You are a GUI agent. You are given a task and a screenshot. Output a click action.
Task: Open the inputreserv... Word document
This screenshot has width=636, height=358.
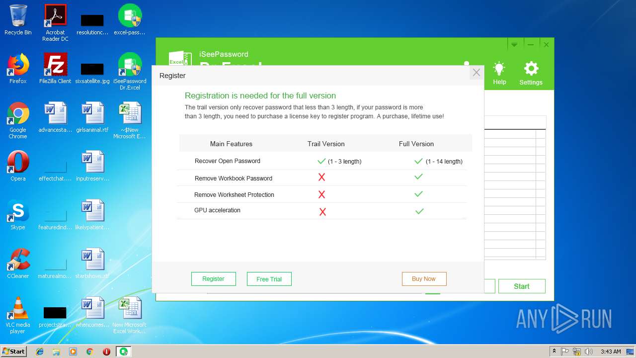(92, 166)
